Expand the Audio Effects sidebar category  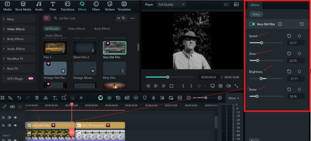tap(19, 49)
